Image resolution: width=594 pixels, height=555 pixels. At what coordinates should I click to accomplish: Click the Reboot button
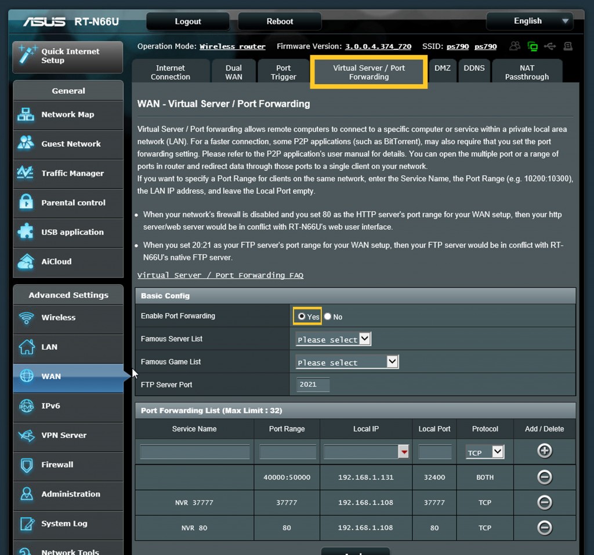(280, 21)
